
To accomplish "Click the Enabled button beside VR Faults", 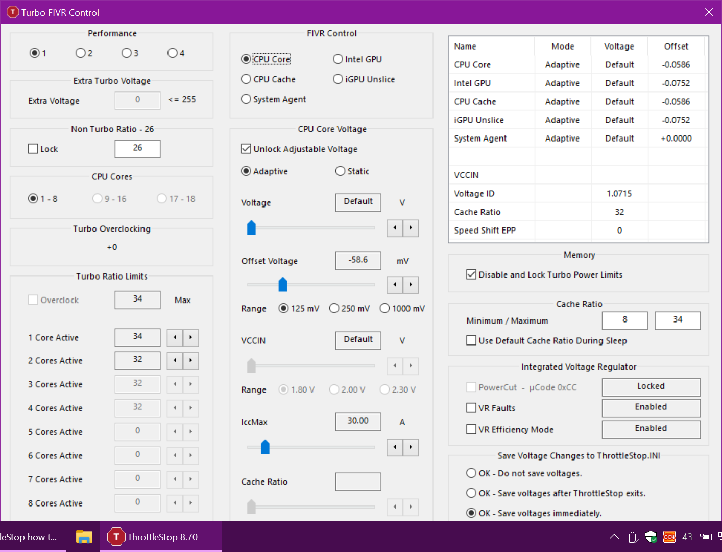I will click(651, 407).
